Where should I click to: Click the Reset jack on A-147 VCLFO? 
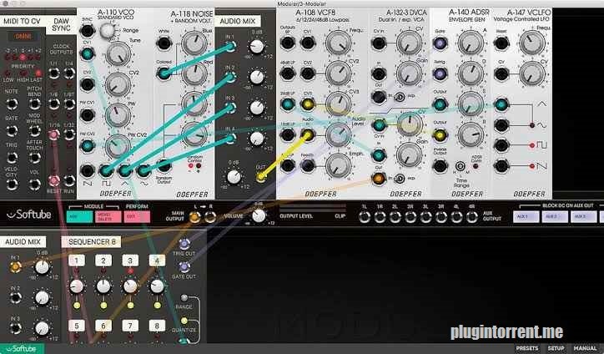point(501,43)
